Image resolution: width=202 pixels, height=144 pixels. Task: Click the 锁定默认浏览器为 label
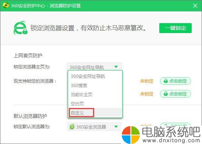pos(32,126)
